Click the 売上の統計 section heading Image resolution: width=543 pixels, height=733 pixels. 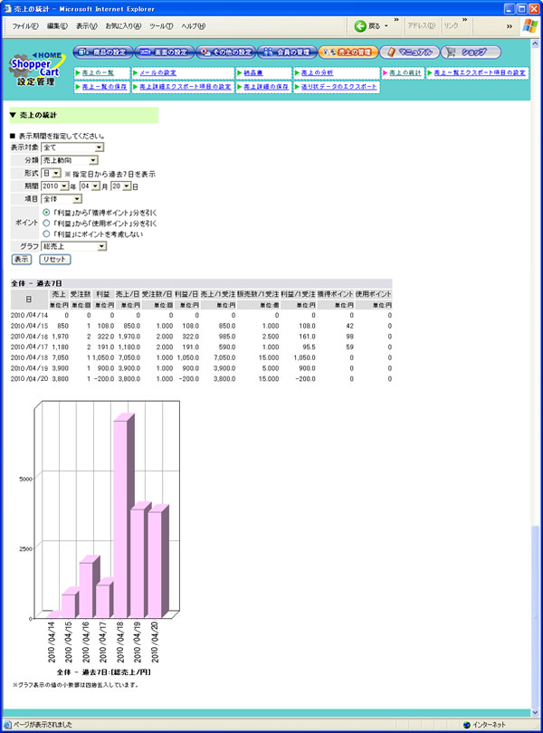pos(38,115)
